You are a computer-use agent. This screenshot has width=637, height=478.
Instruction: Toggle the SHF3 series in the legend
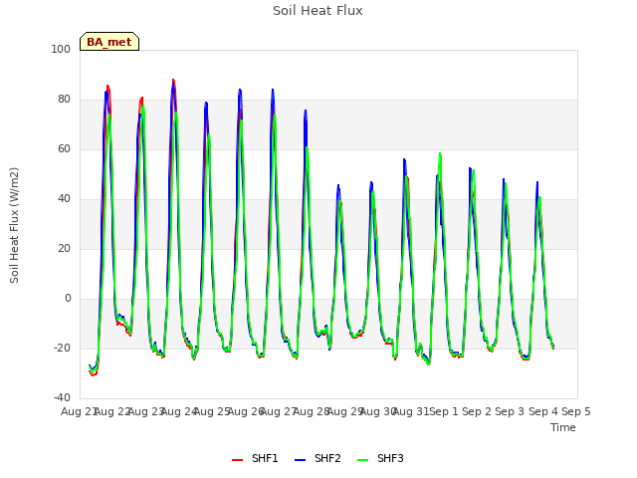380,458
